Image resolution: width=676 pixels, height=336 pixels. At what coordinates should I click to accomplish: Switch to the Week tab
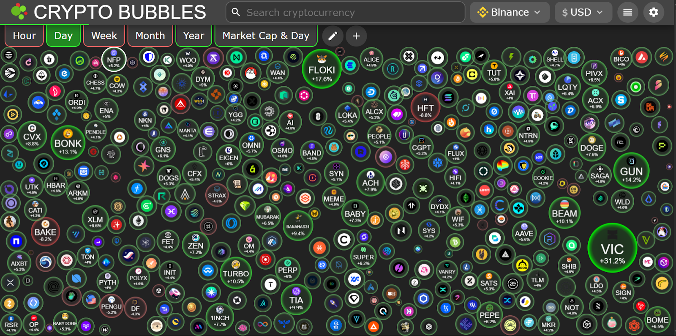[x=104, y=36]
